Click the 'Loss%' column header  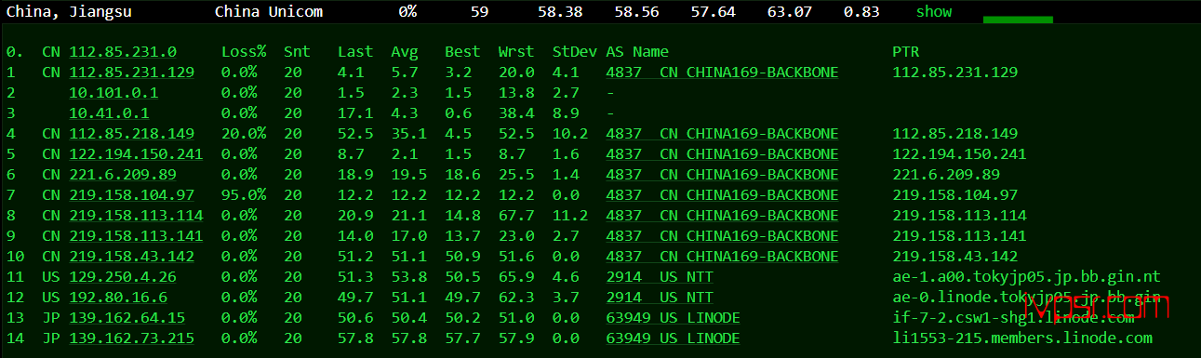[244, 52]
